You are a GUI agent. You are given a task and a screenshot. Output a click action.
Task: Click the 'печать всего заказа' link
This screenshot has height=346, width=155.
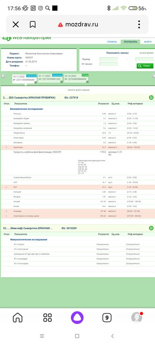tap(79, 90)
